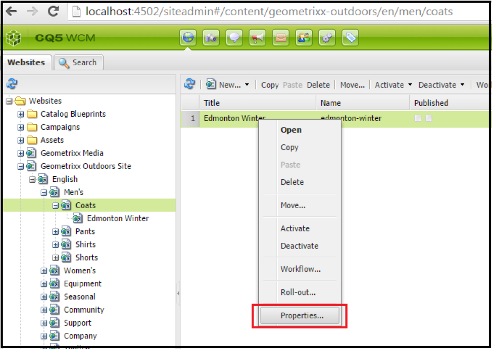The height and width of the screenshot is (349, 492).
Task: Expand the Campaigns tree node
Action: (x=20, y=127)
